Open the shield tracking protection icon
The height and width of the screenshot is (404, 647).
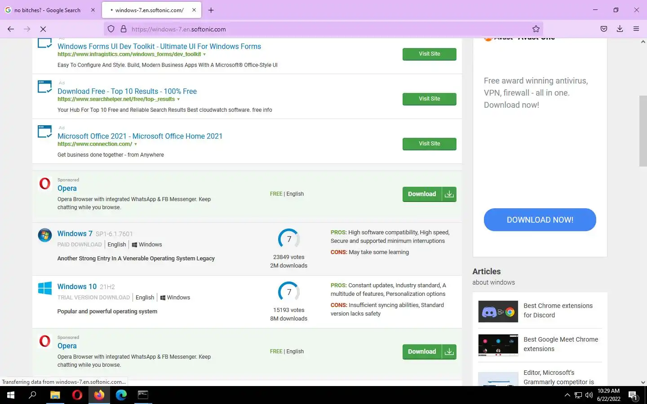pos(111,29)
